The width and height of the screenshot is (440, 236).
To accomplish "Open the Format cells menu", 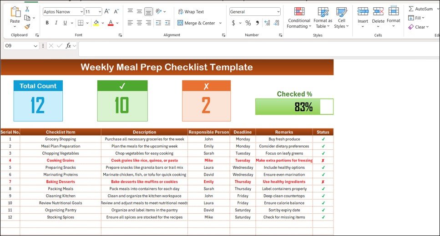I will tap(394, 17).
